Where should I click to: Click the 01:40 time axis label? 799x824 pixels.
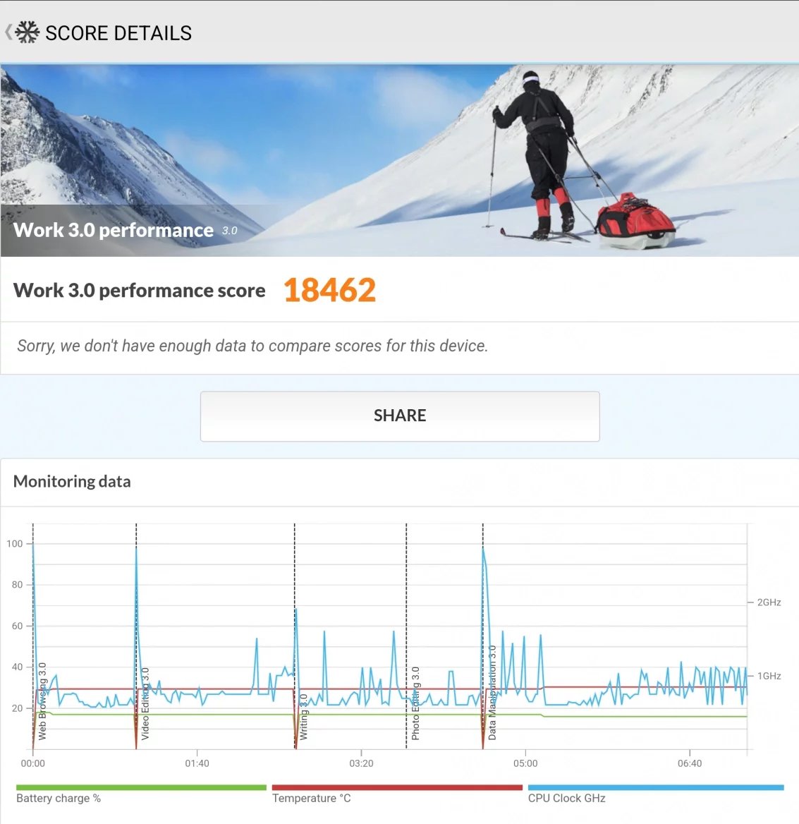(197, 763)
